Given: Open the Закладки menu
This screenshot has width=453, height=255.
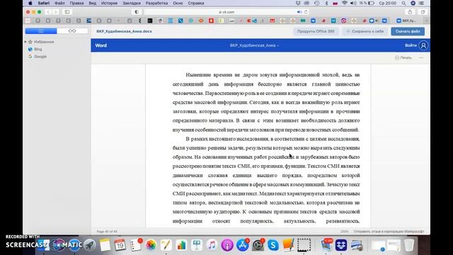Looking at the screenshot, I should [x=132, y=3].
